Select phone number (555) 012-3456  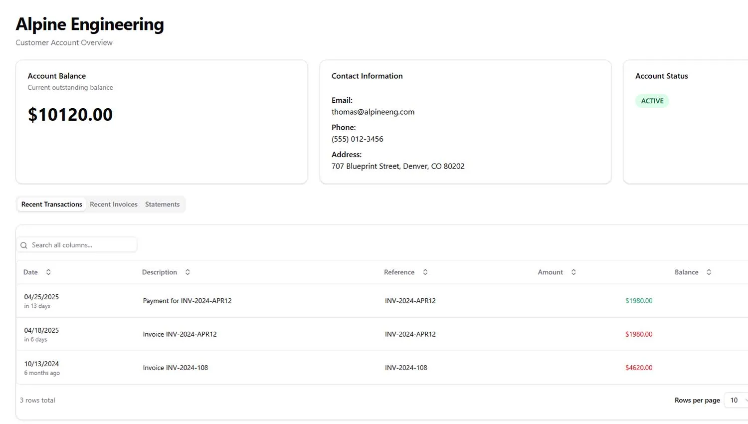(358, 139)
